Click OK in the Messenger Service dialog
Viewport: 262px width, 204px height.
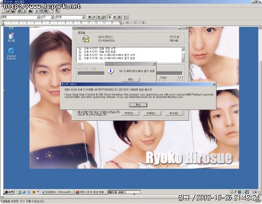[138, 105]
